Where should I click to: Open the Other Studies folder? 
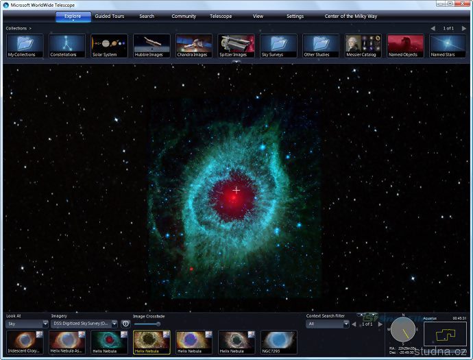point(321,46)
